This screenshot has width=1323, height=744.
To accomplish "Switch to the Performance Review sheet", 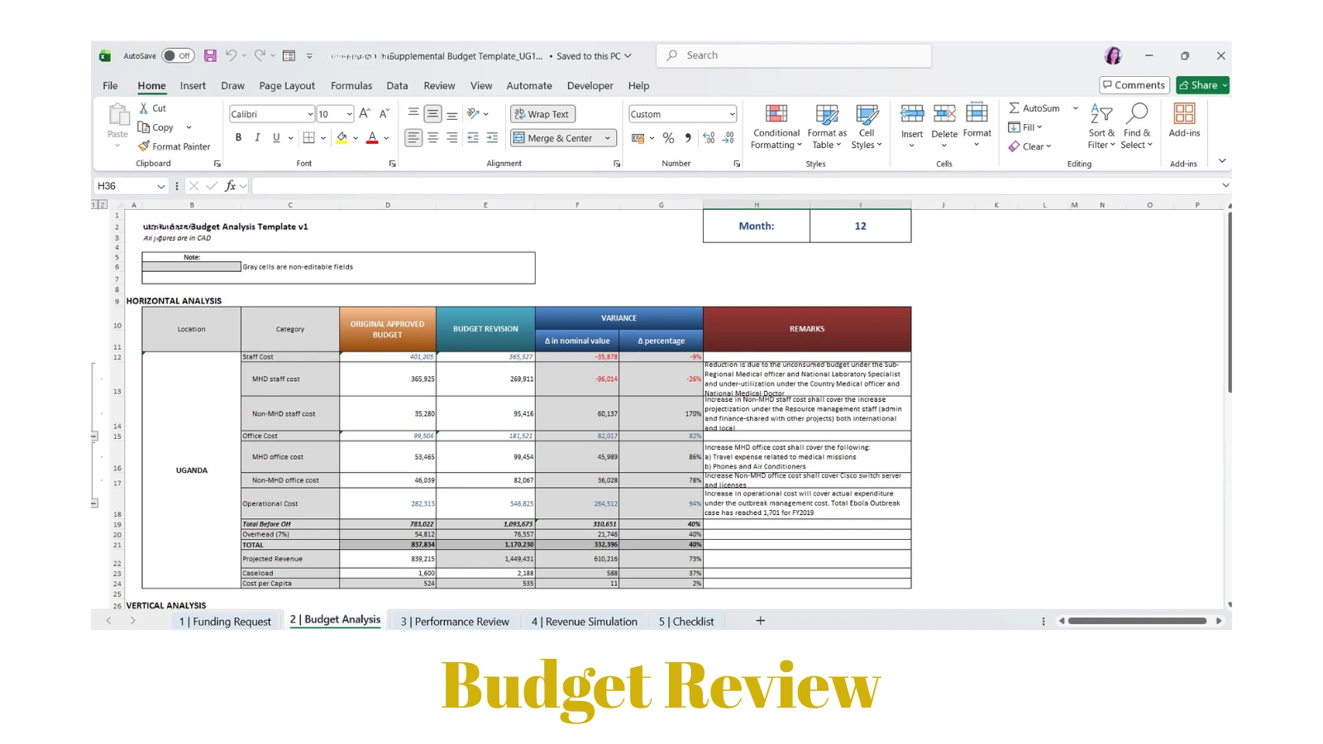I will pyautogui.click(x=455, y=622).
